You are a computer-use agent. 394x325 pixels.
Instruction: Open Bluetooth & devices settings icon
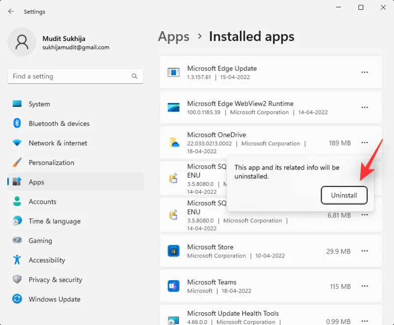[16, 124]
